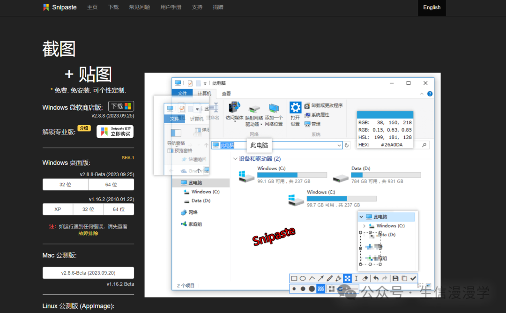Viewport: 506px width, 313px height.
Task: Click the save floppy-disk icon in toolbar
Action: [x=395, y=278]
